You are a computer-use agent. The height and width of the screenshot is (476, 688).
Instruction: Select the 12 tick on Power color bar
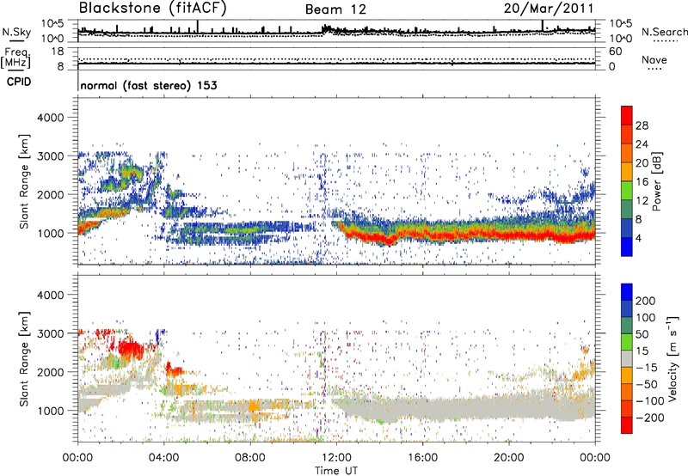tap(642, 201)
